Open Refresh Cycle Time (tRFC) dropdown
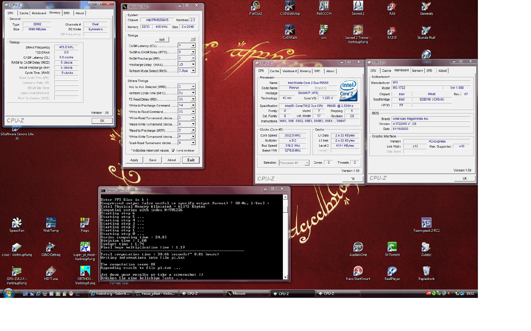This screenshot has width=531, height=331. click(193, 93)
